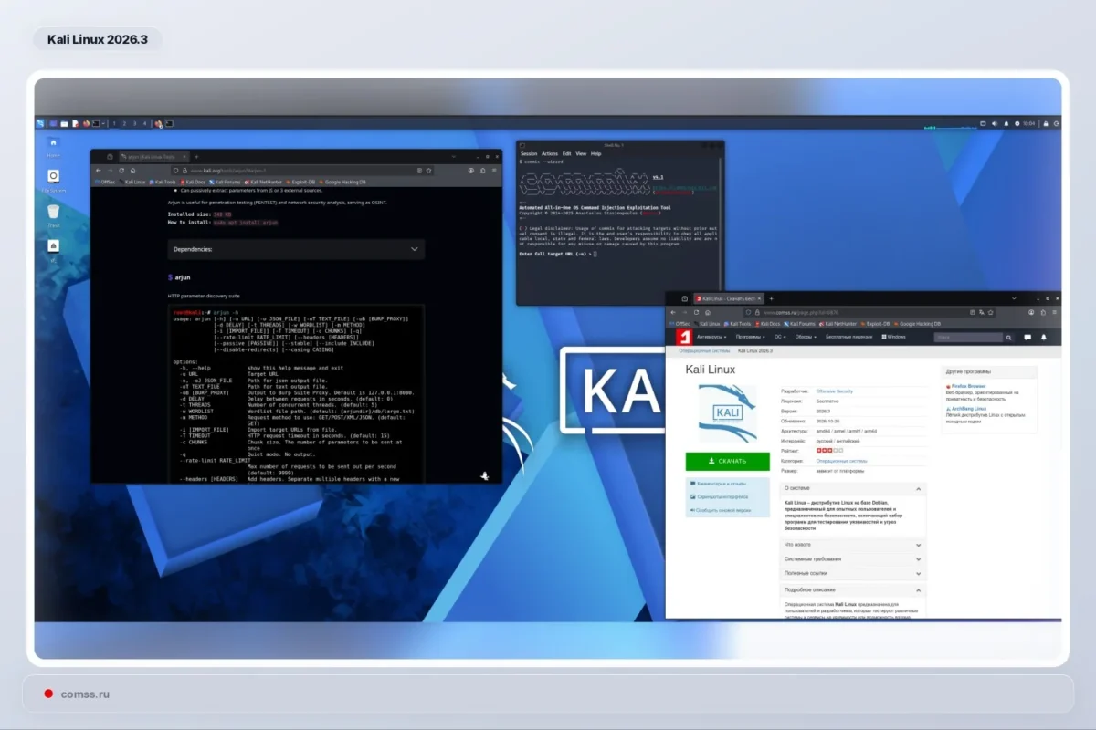1096x730 pixels.
Task: Open the File System desktop icon
Action: [53, 176]
